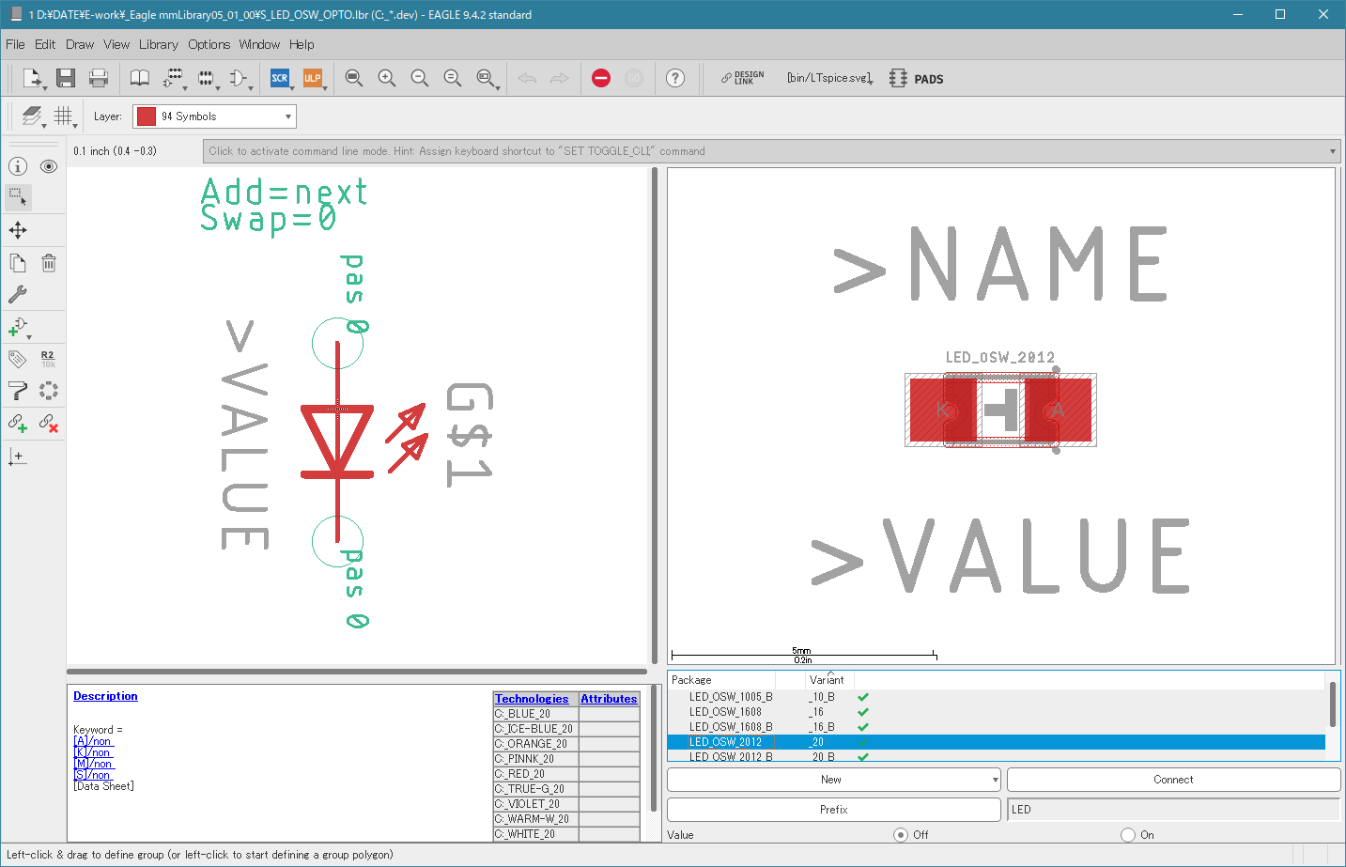Select the Delete trash can tool
The height and width of the screenshot is (867, 1346).
pos(49,263)
